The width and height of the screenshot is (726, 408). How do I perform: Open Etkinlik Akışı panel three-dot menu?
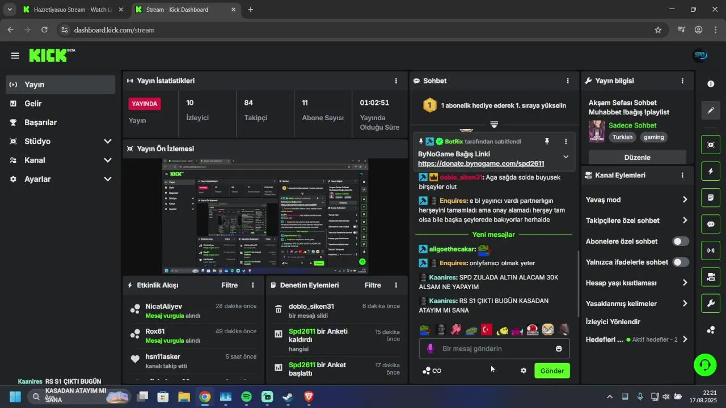(x=253, y=285)
